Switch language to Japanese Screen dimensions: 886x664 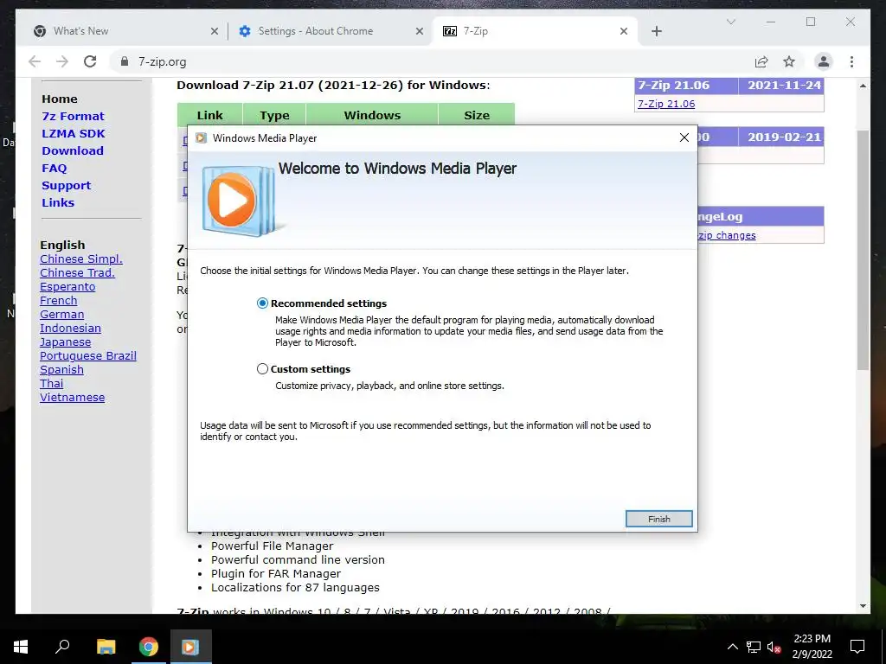65,342
